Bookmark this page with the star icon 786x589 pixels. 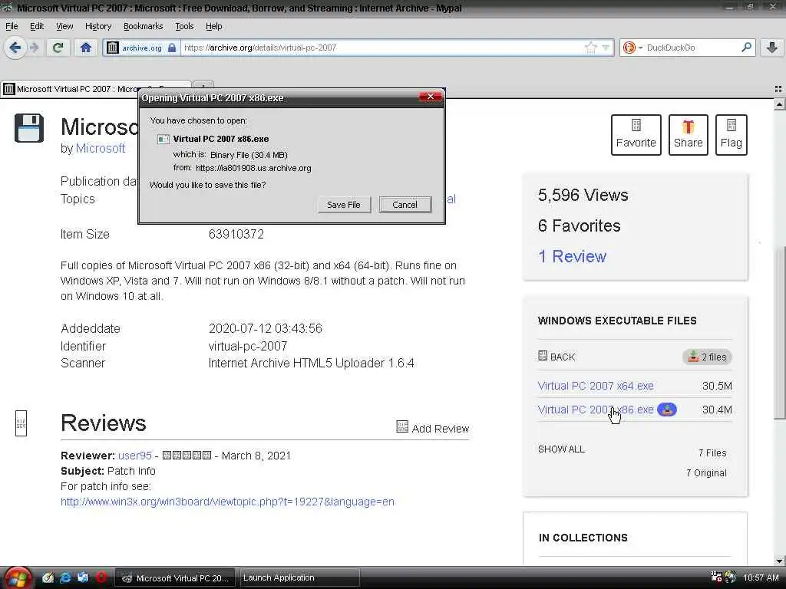click(x=590, y=48)
